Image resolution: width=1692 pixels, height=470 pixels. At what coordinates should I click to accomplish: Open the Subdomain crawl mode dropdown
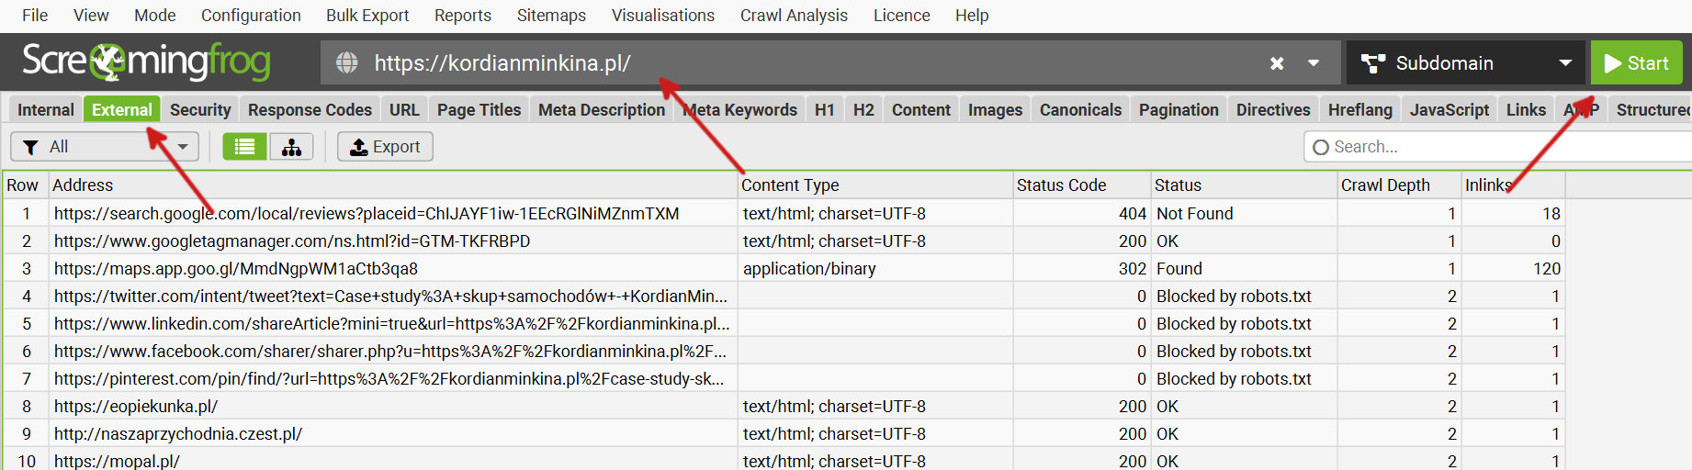coord(1466,62)
